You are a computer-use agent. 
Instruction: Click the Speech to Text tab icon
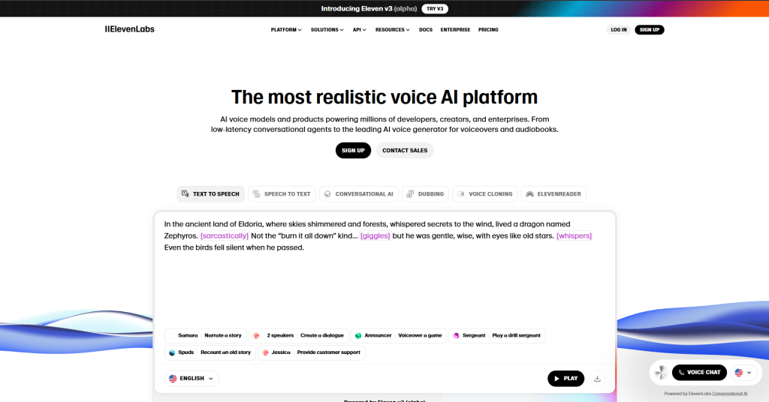pyautogui.click(x=257, y=194)
